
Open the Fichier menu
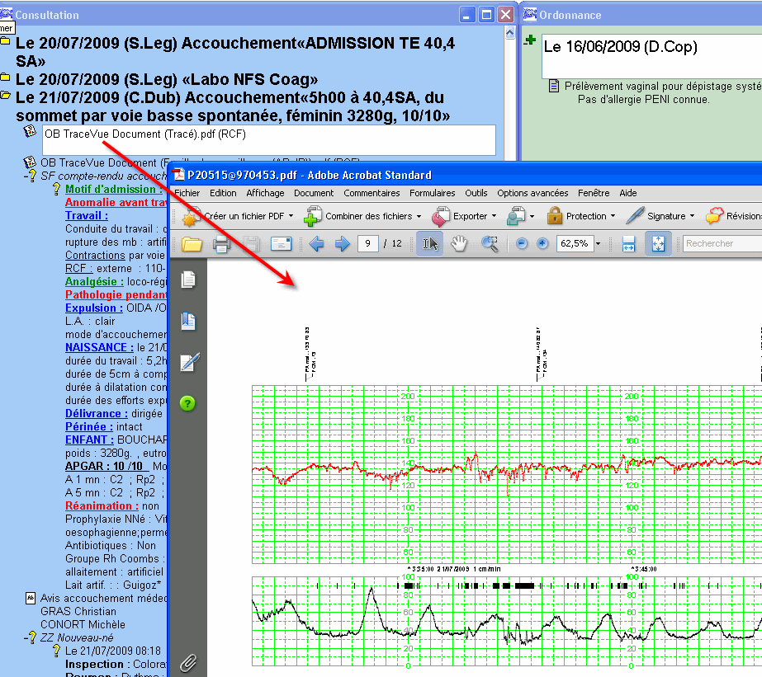[x=187, y=193]
